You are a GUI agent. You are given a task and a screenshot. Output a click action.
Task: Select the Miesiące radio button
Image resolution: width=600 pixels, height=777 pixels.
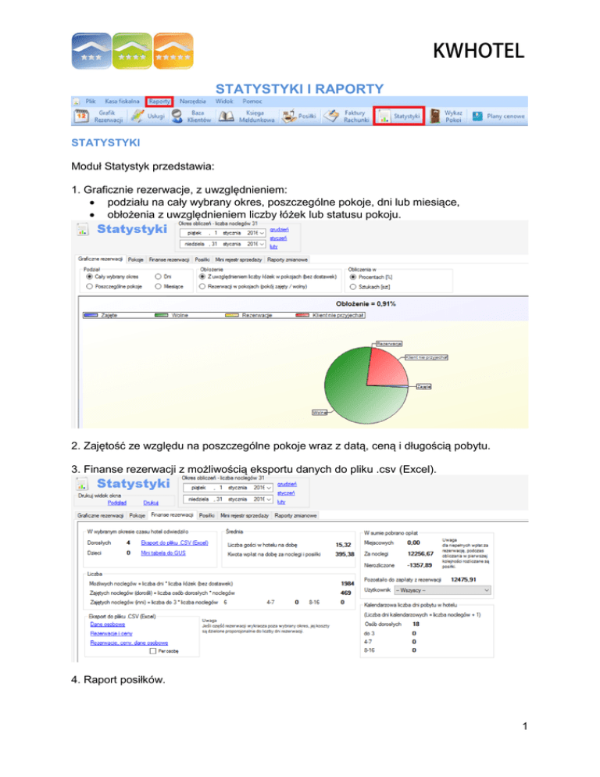coord(159,288)
